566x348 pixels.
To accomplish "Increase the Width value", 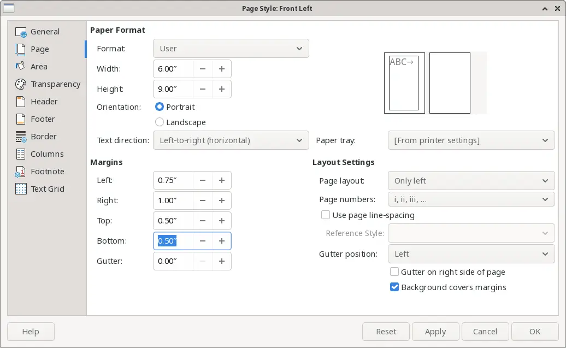I will [x=222, y=69].
